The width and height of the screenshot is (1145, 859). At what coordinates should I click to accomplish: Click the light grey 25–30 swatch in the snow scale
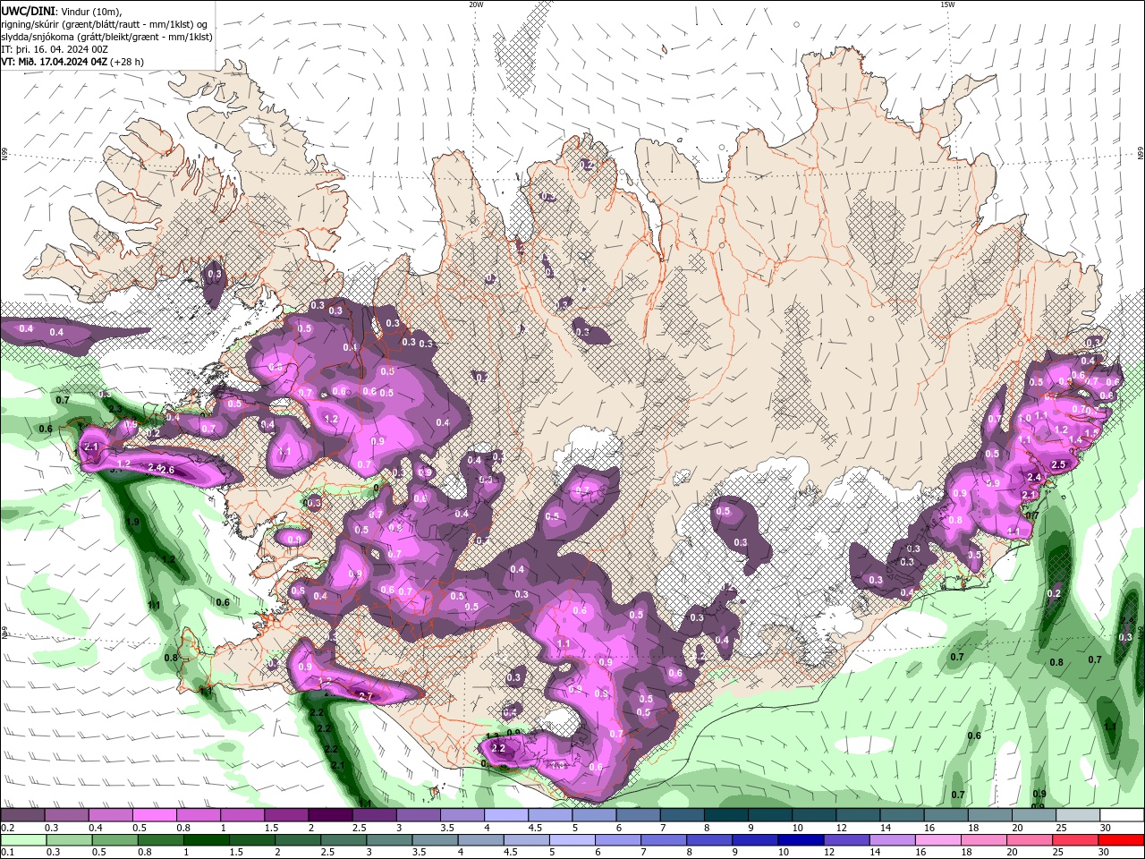[x=1078, y=814]
